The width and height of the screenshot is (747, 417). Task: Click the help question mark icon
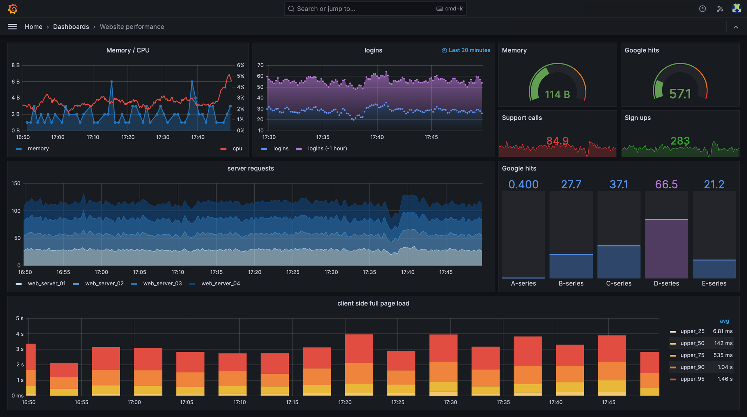pos(702,9)
